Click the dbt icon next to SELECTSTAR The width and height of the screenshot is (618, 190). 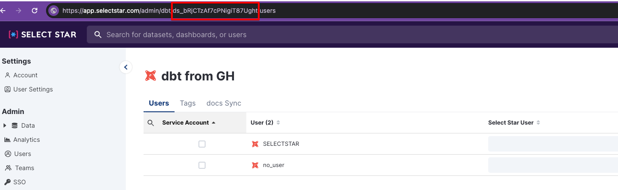point(255,144)
